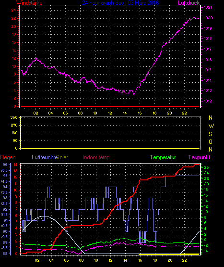The height and width of the screenshot is (267, 224).
Task: Click the 5 value on the red Regen axis
Action: (16, 222)
